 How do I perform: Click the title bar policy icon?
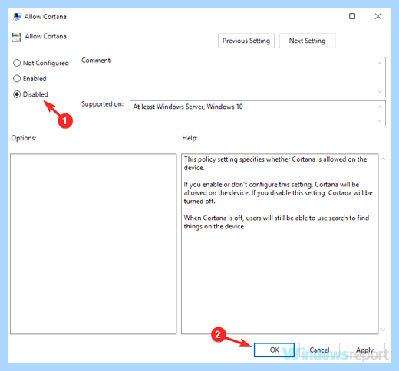click(17, 17)
